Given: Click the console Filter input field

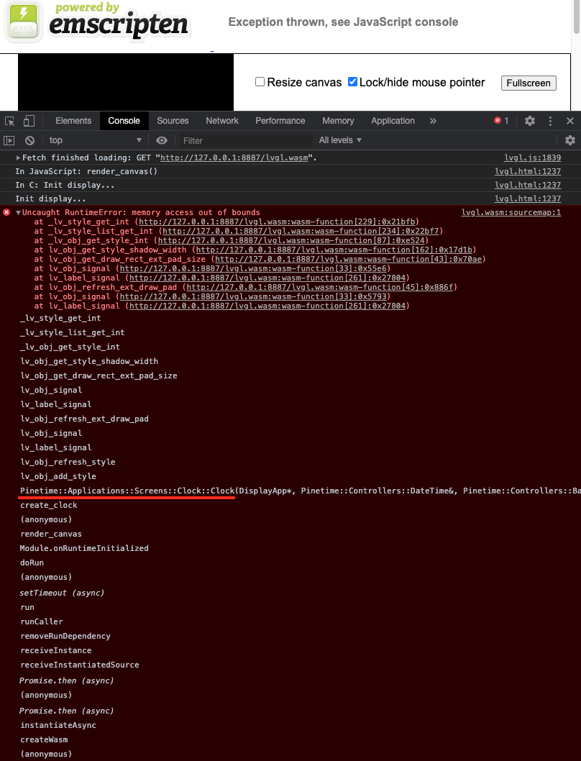Looking at the screenshot, I should [x=244, y=140].
